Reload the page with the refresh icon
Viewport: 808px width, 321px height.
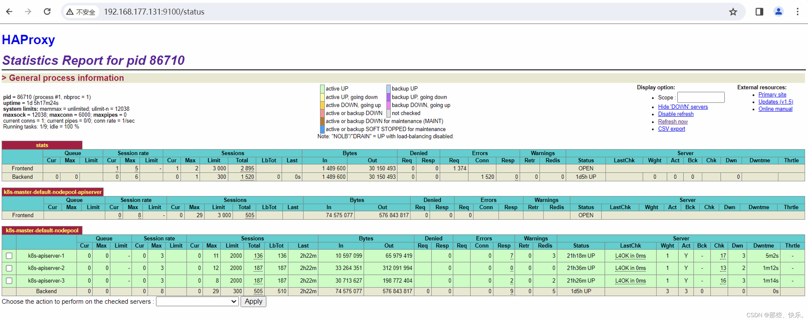pos(47,12)
